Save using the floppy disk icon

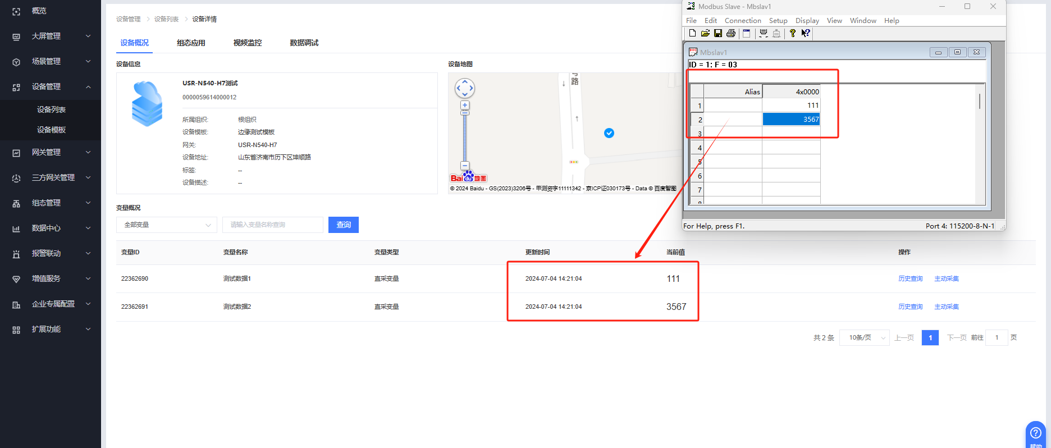point(718,33)
